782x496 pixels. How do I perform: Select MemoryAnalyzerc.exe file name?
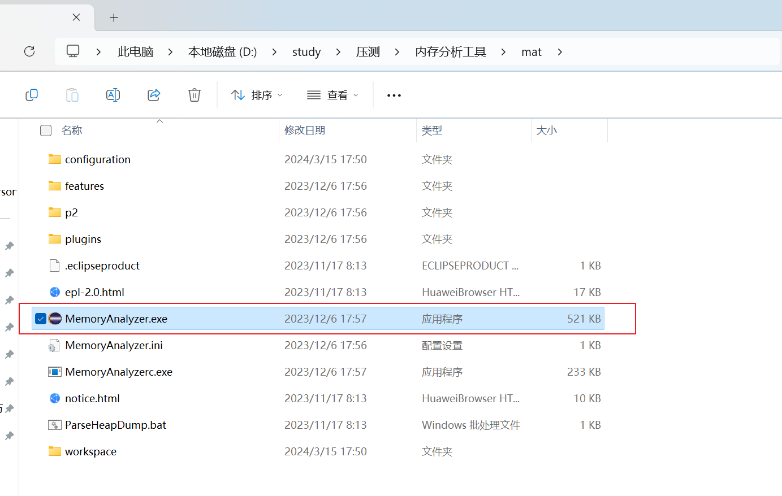pos(119,372)
